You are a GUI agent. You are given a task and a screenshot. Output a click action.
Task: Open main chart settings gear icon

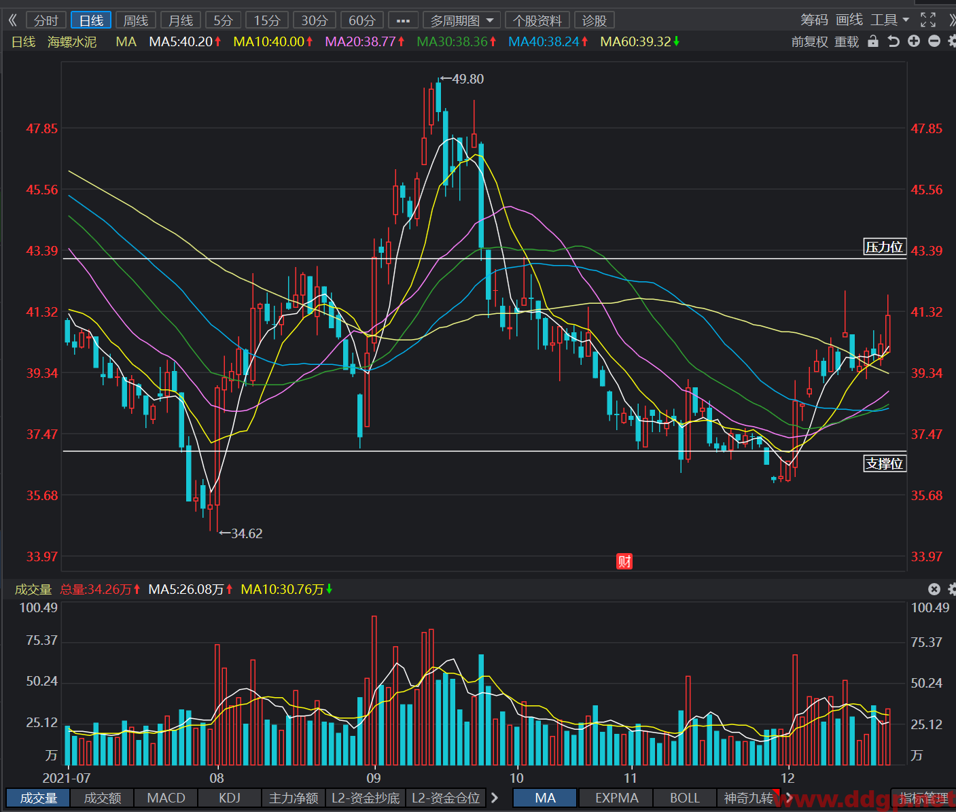(x=952, y=41)
